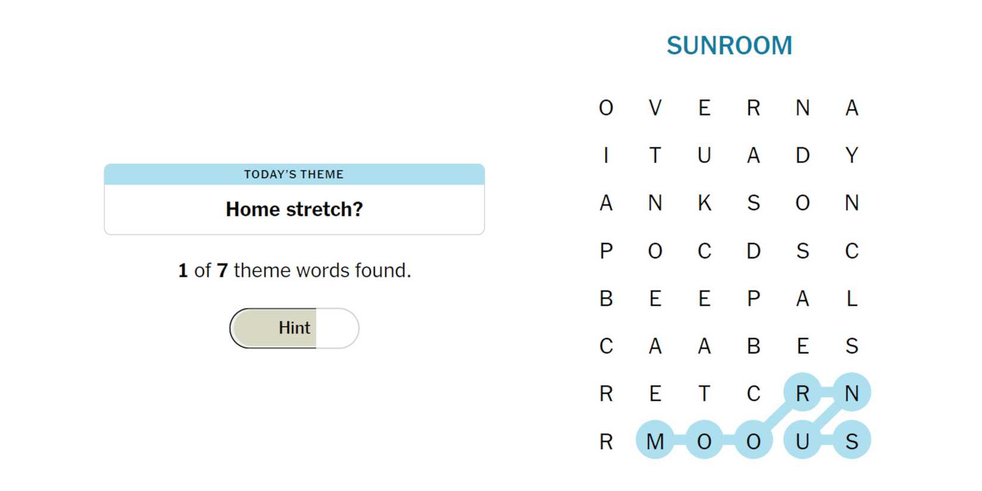Select the letter K in the grid

[x=704, y=203]
